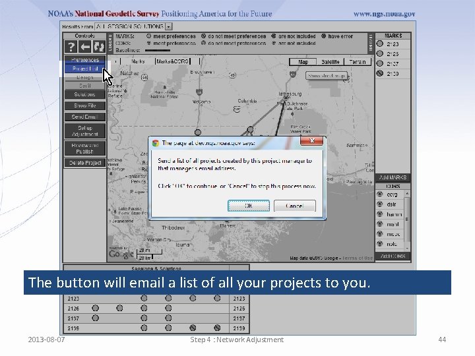Screen dimensions: 475x356
Task: Click the nola label in CORS list
Action: [x=392, y=244]
